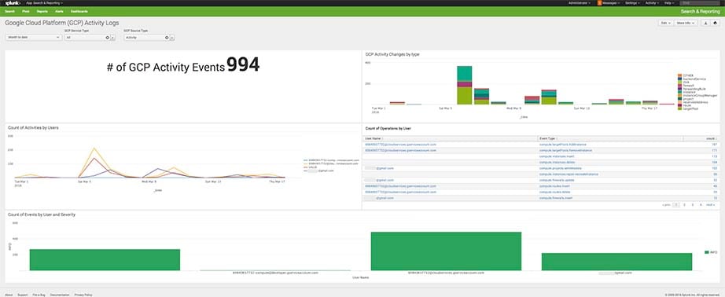The image size is (725, 297).
Task: Click the export/download dashboard icon
Action: click(706, 23)
